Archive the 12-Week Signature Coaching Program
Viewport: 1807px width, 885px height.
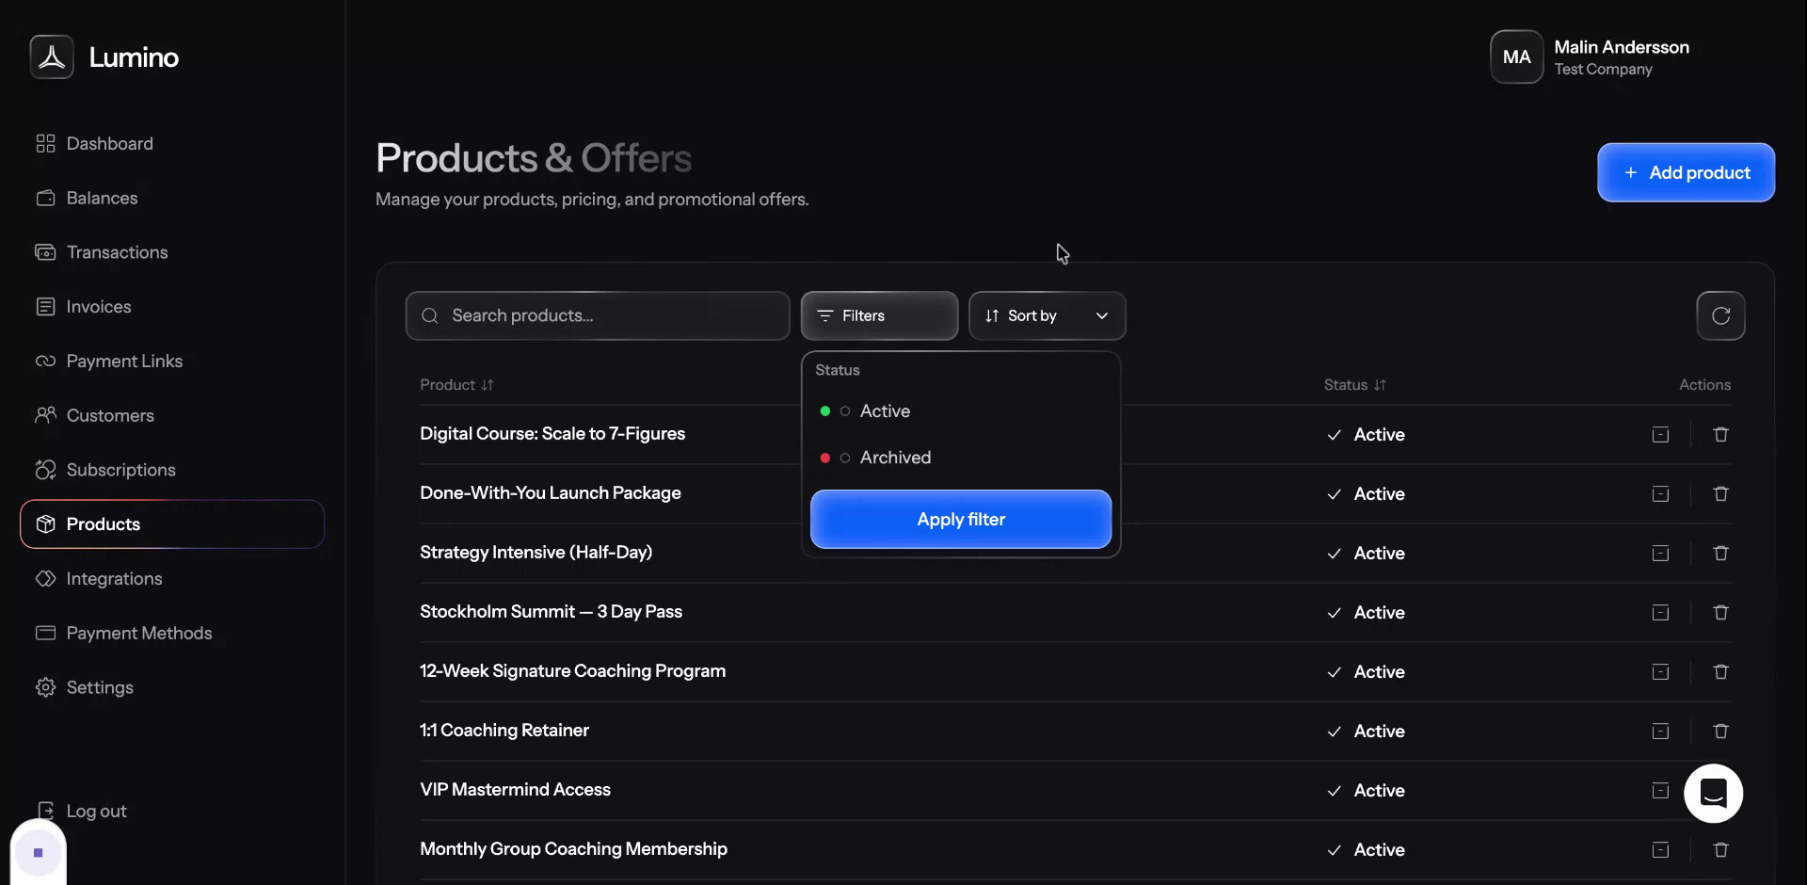[1660, 672]
